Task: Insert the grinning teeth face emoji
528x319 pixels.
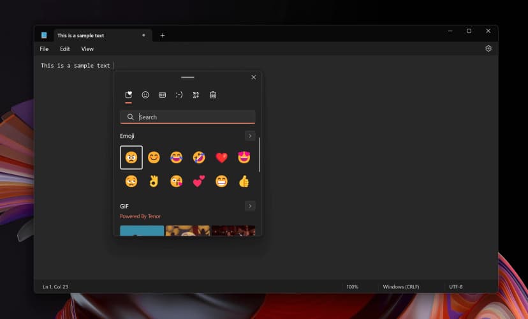Action: point(221,181)
